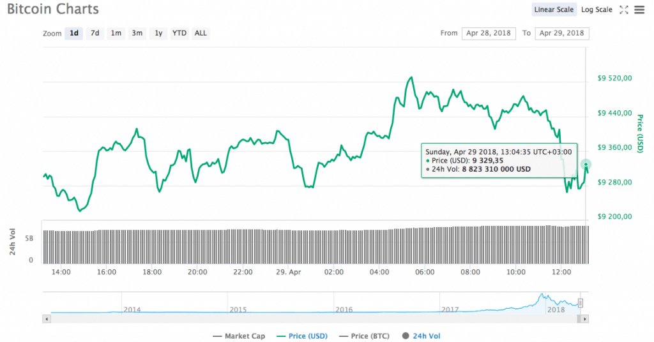Select the 1d zoom range
The width and height of the screenshot is (654, 342).
click(x=74, y=33)
